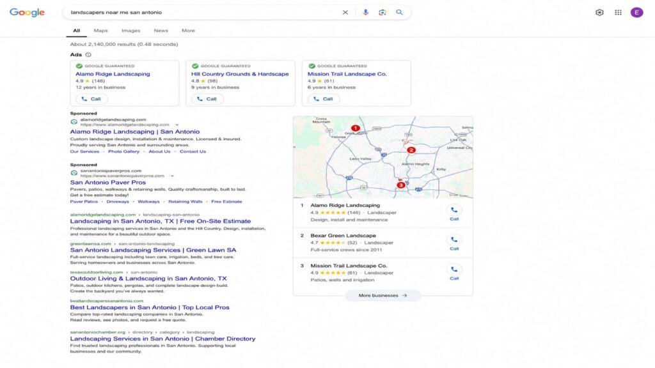The image size is (655, 368).
Task: Switch to the Maps tab
Action: (x=100, y=31)
